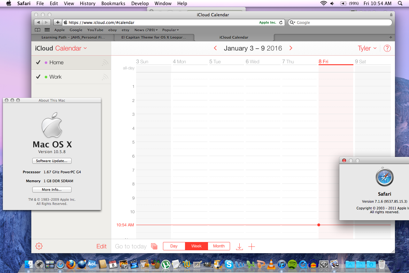This screenshot has height=273, width=409.
Task: Click the calendar list icon beside Go to today
Action: pyautogui.click(x=154, y=246)
